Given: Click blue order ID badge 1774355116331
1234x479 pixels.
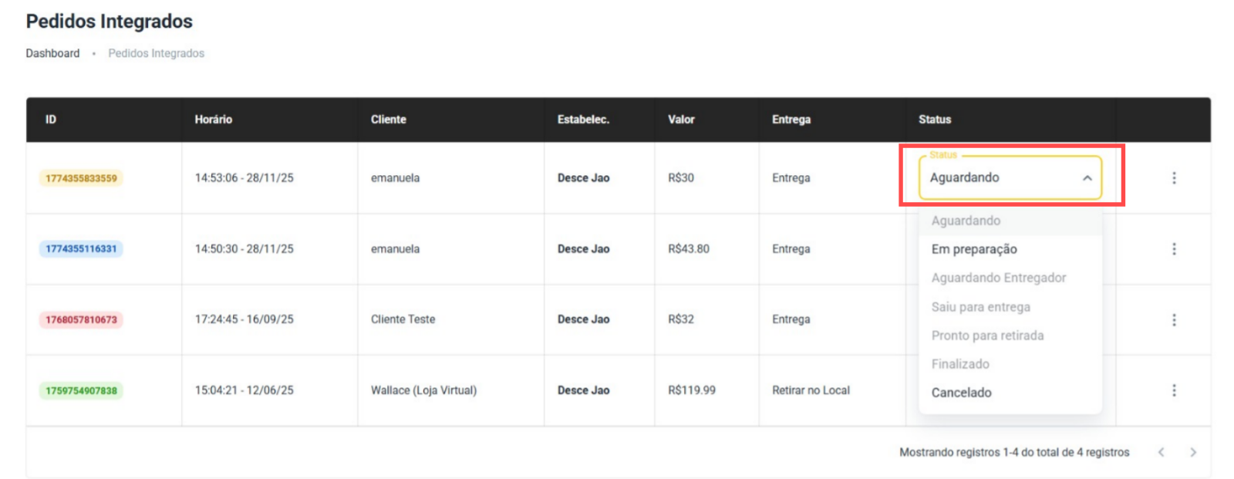Looking at the screenshot, I should (81, 249).
